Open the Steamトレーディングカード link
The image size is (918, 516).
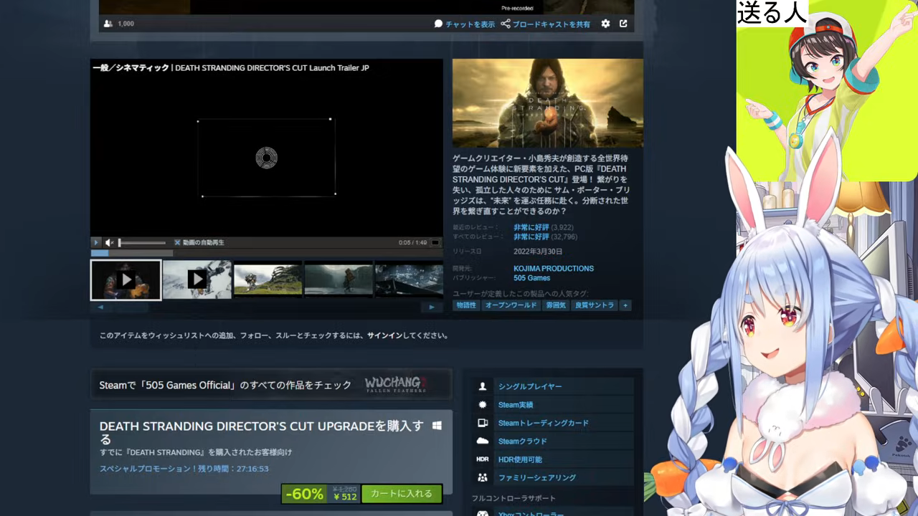pyautogui.click(x=544, y=423)
